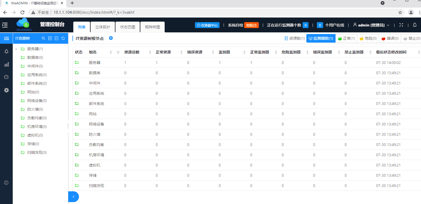The height and width of the screenshot is (204, 421).
Task: Filter by 禁止(0) status
Action: point(411,39)
